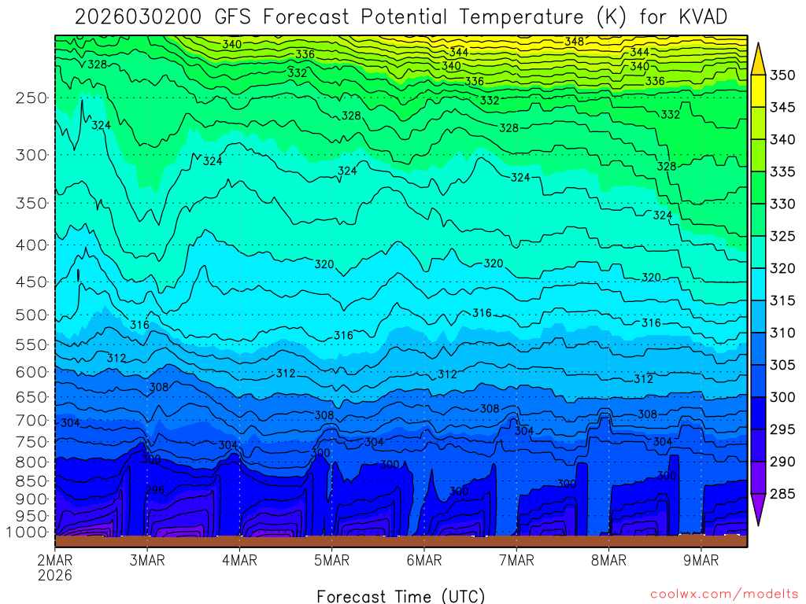This screenshot has width=806, height=604.
Task: Click the 348 contour label near the top
Action: 574,42
